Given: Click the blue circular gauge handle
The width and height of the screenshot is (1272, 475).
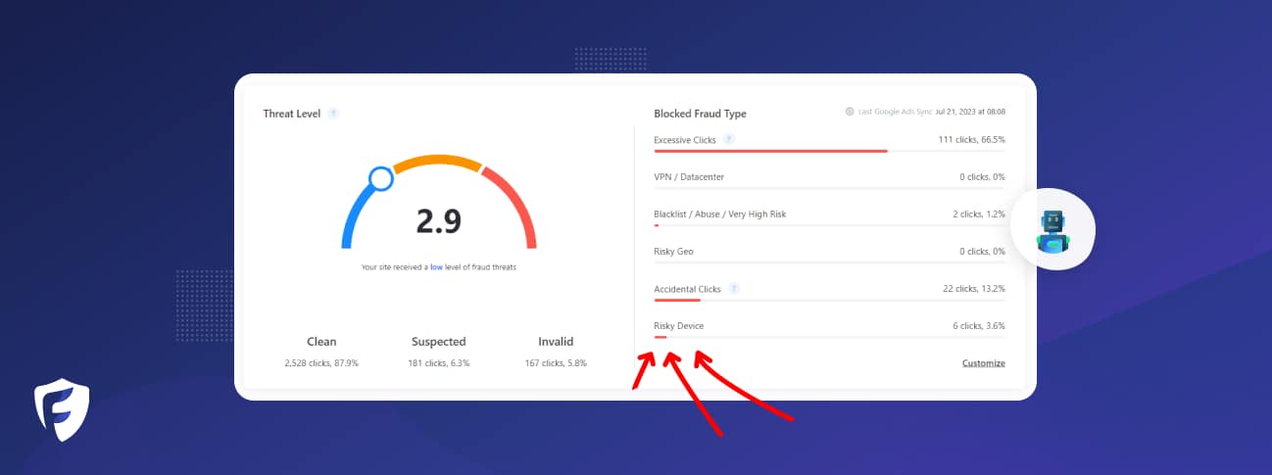Looking at the screenshot, I should [380, 178].
